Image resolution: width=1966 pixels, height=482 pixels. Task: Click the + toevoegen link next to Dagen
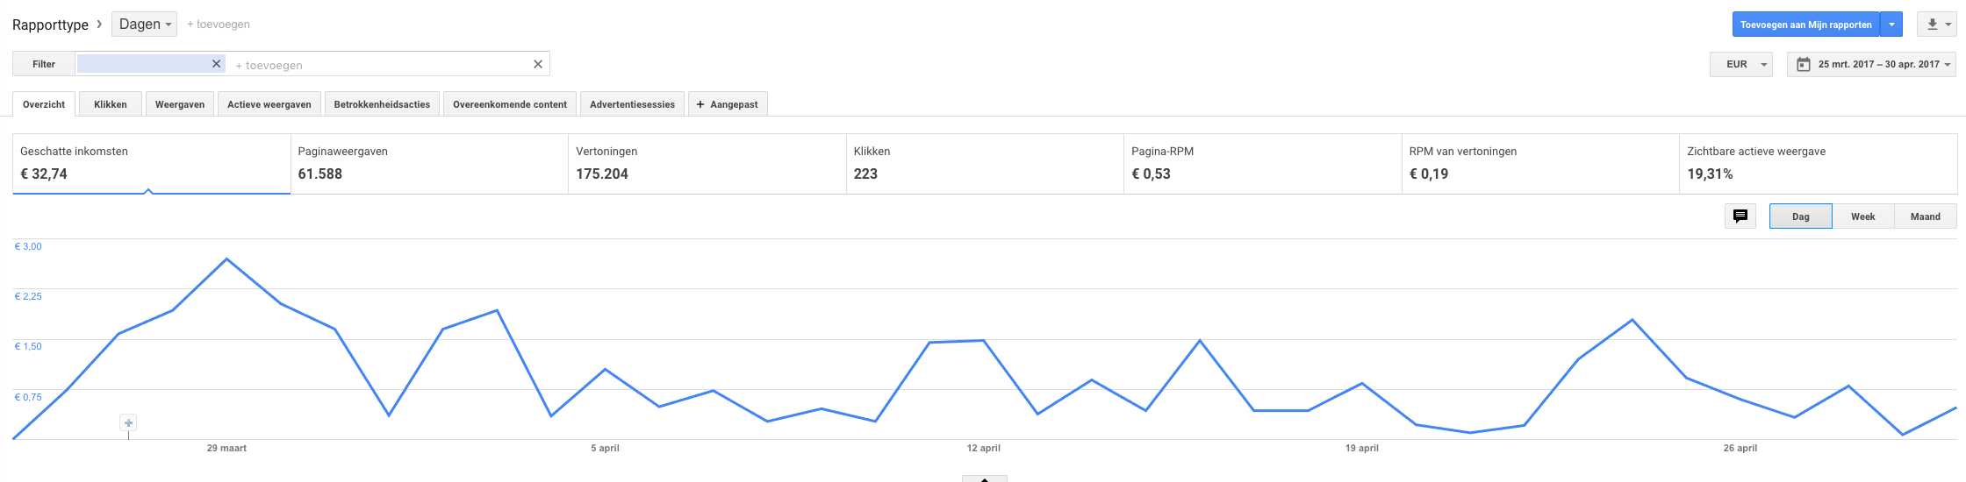pos(219,25)
